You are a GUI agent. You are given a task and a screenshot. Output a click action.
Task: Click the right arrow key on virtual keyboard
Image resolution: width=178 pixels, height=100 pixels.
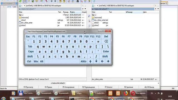(108, 61)
